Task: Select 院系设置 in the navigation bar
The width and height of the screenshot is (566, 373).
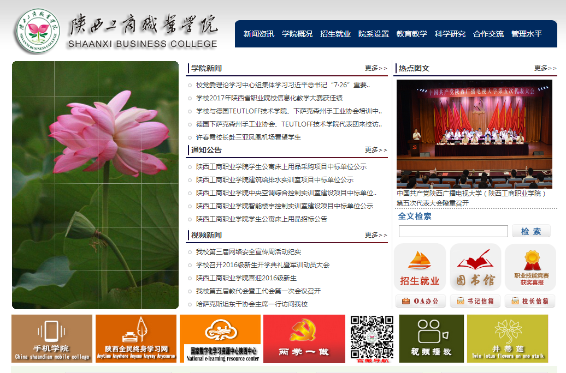Action: click(x=374, y=34)
